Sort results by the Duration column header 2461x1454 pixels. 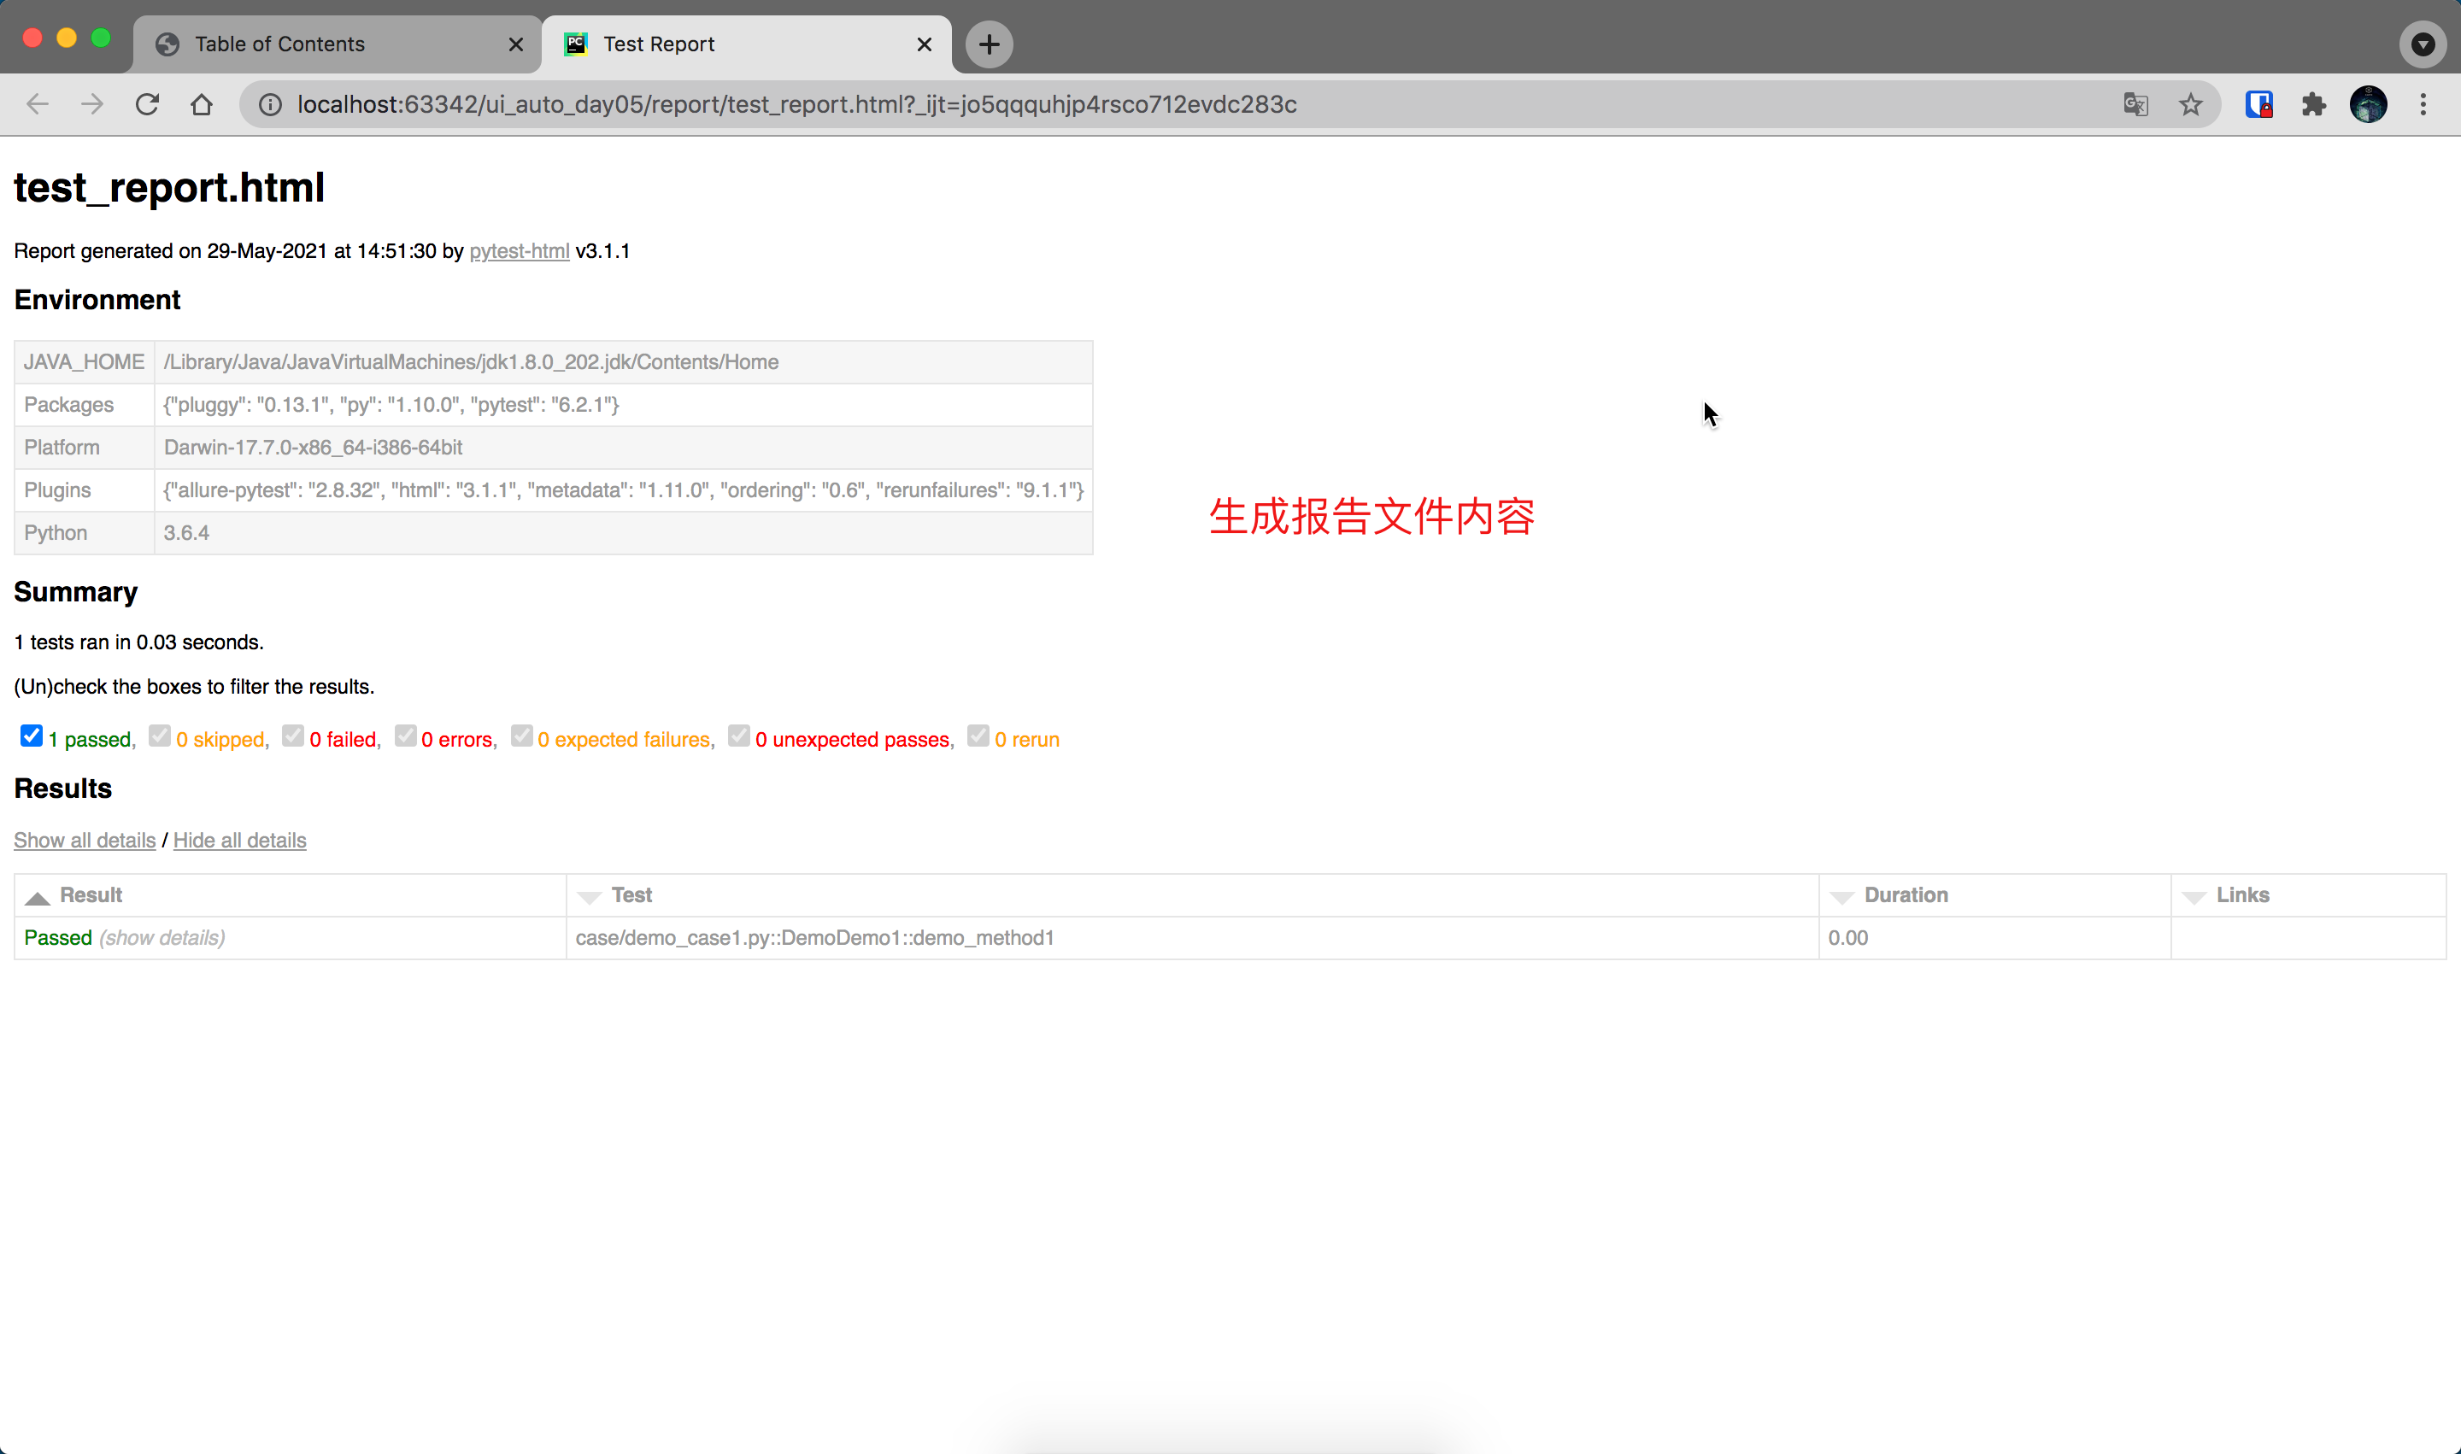coord(1906,894)
